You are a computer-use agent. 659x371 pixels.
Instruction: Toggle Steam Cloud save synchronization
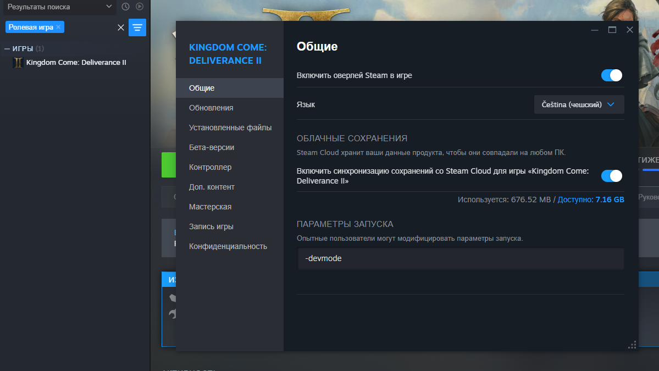click(612, 176)
